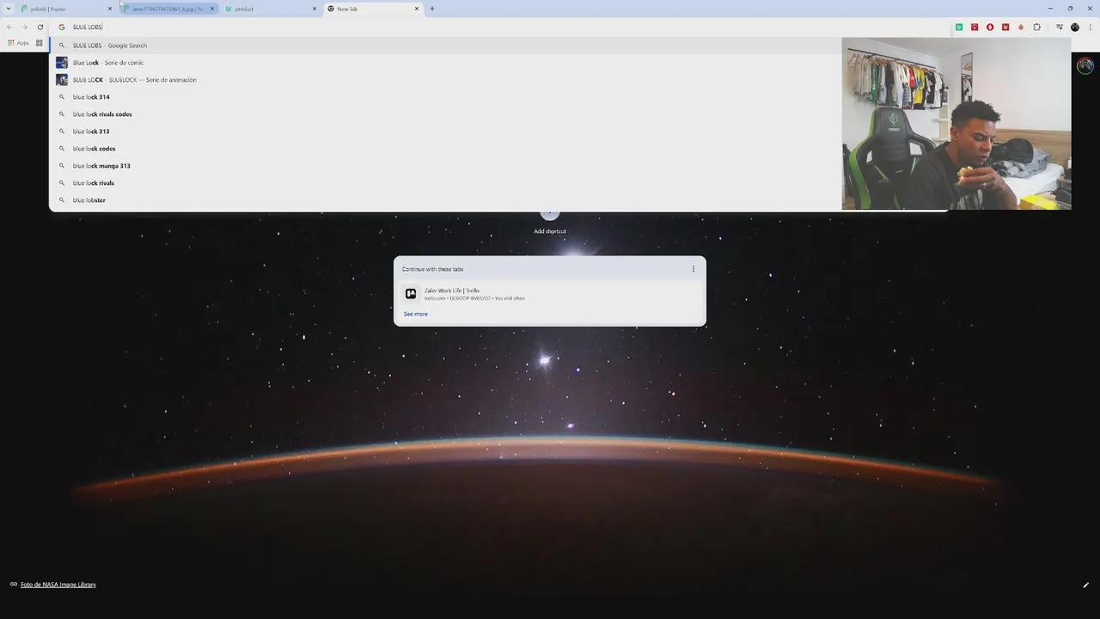Go forward with the forward arrow
Image resolution: width=1100 pixels, height=619 pixels.
[24, 27]
